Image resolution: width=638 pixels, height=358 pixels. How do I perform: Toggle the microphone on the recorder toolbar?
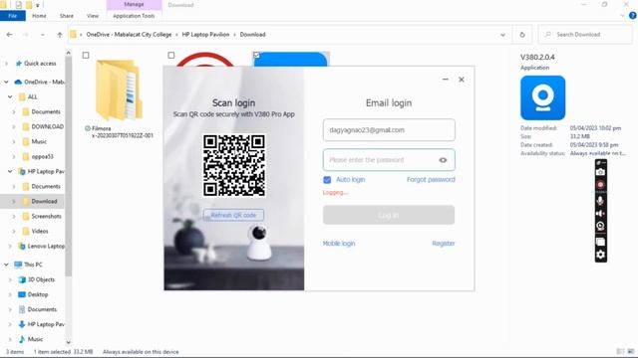pos(600,200)
